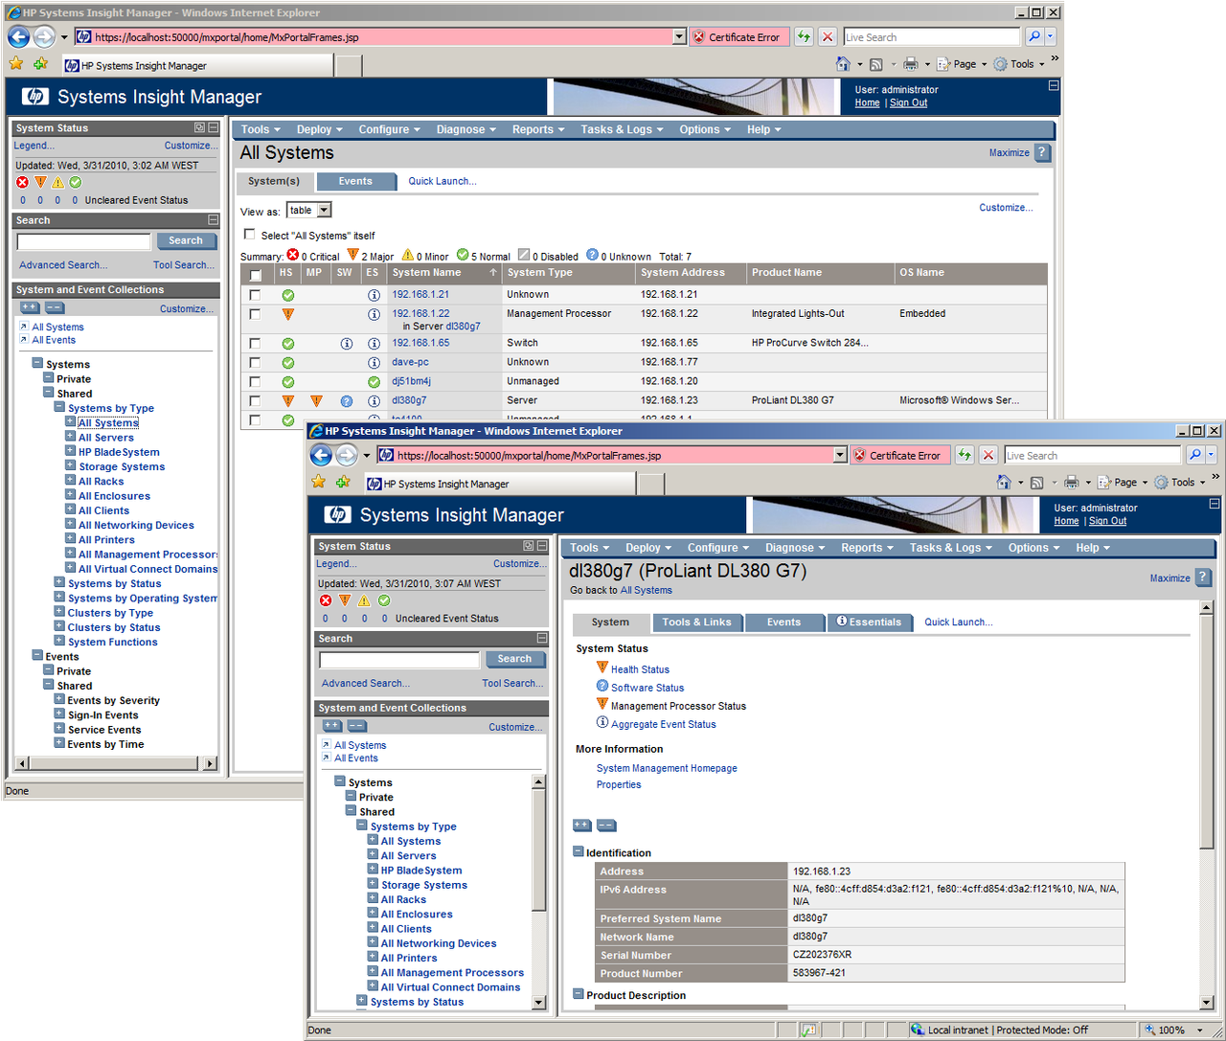Expand Systems by Status in rear tree

coord(59,582)
